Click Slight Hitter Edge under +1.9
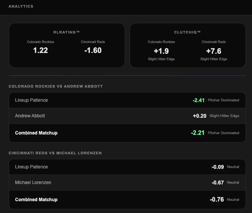 coord(161,59)
